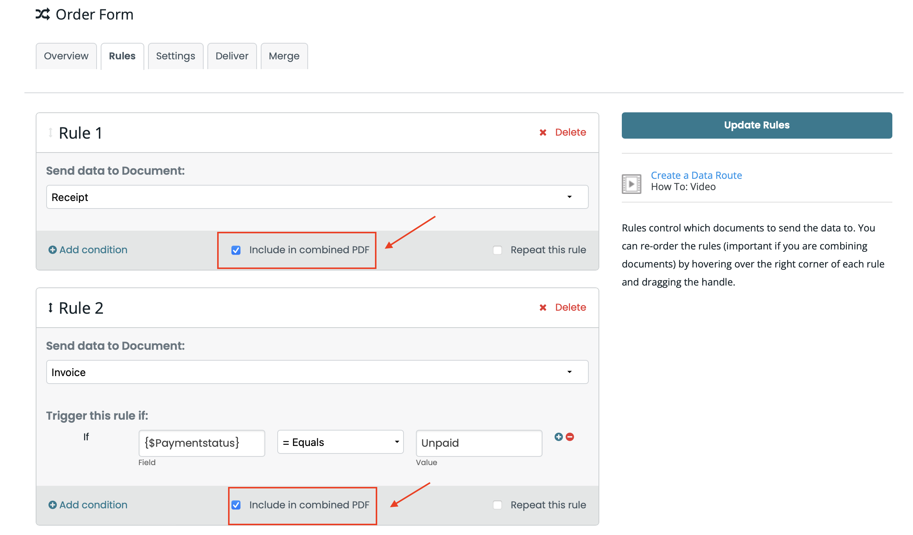Viewport: 913px width, 535px height.
Task: Click the red X icon for Rule 2
Action: click(x=543, y=307)
